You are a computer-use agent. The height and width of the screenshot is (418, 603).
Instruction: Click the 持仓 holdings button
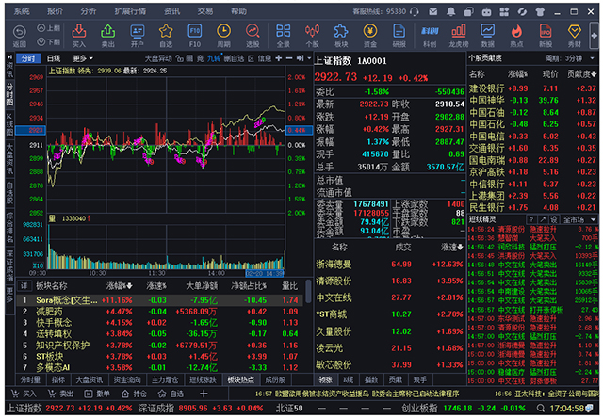(134, 394)
